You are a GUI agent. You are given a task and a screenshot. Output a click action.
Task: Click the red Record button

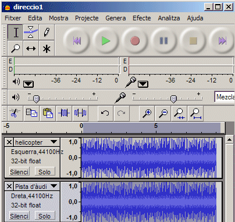coord(135,41)
